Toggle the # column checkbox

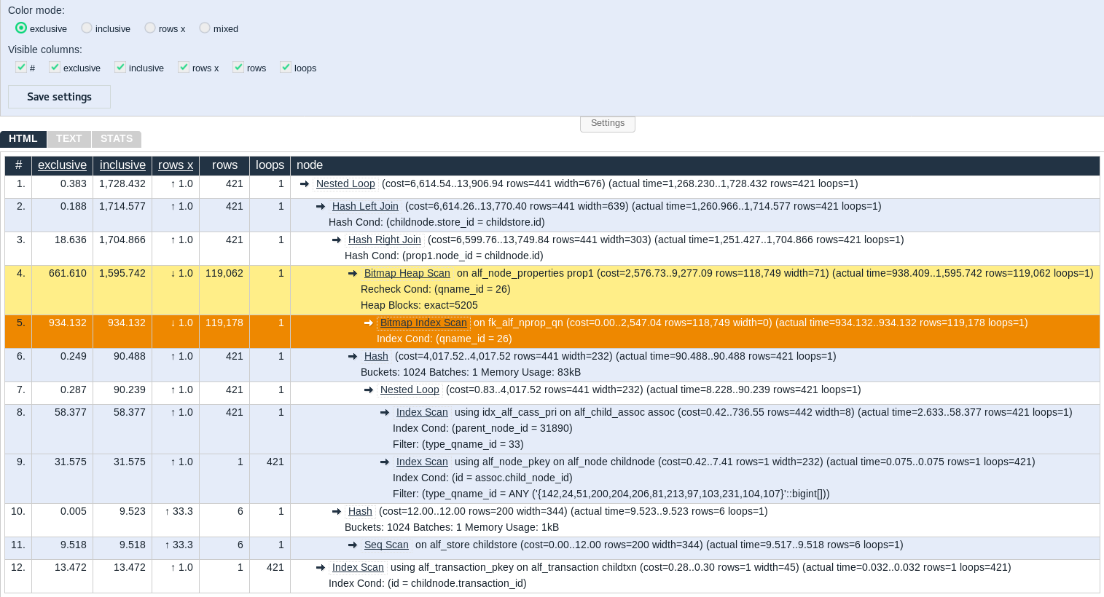pos(21,67)
